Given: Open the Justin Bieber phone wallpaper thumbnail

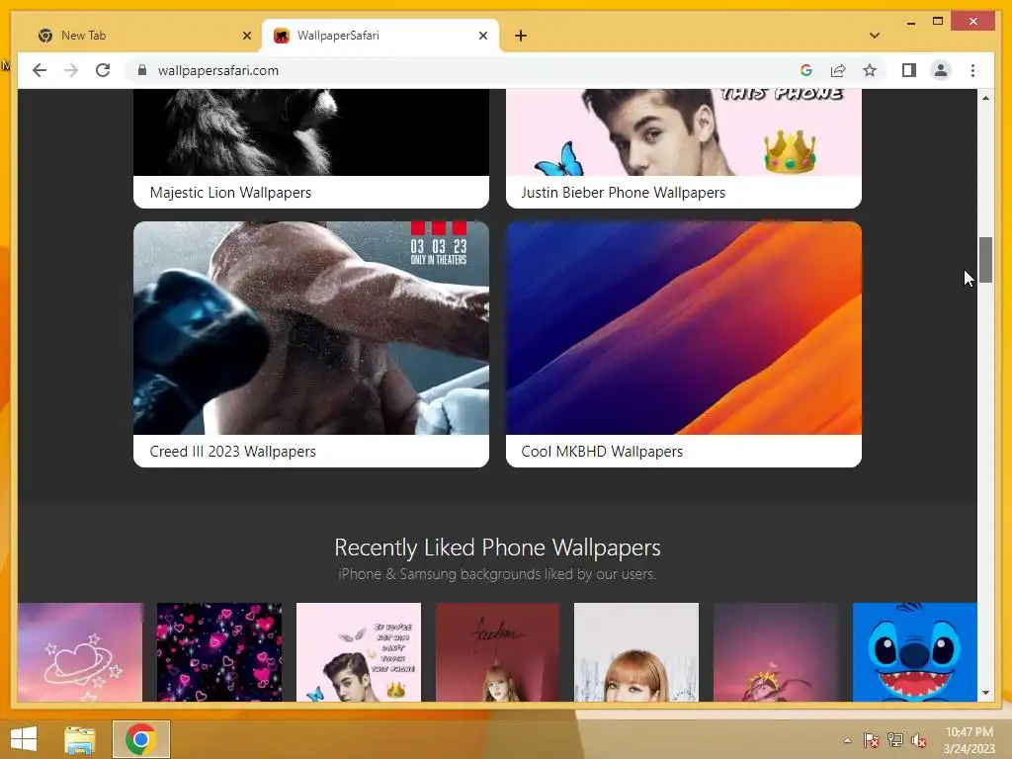Looking at the screenshot, I should coord(358,652).
